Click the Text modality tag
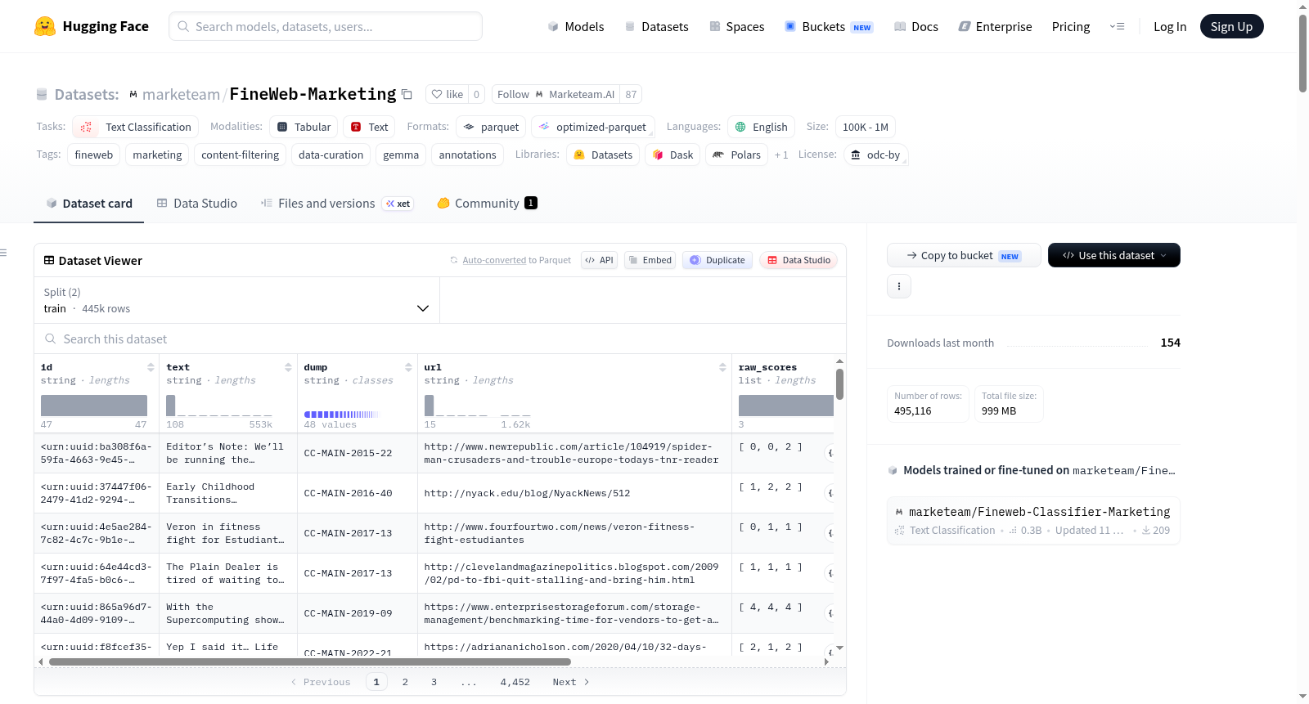 tap(369, 127)
